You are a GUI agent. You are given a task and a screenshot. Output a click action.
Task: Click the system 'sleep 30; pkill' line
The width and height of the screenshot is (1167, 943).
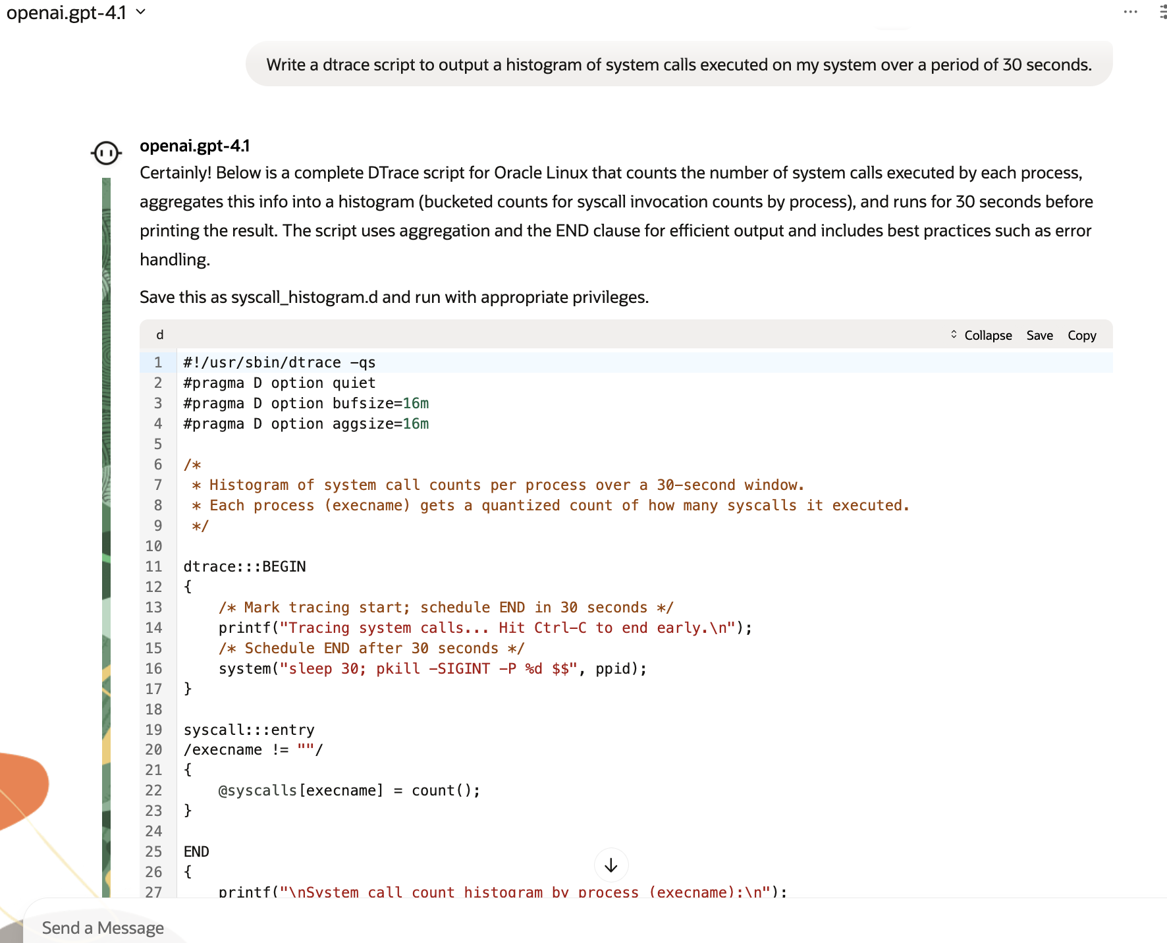coord(433,669)
